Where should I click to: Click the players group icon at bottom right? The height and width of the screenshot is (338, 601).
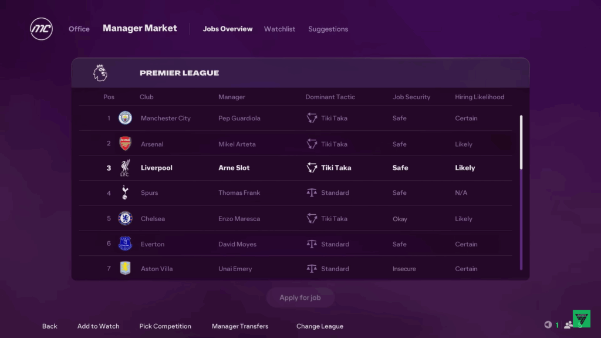pyautogui.click(x=568, y=325)
